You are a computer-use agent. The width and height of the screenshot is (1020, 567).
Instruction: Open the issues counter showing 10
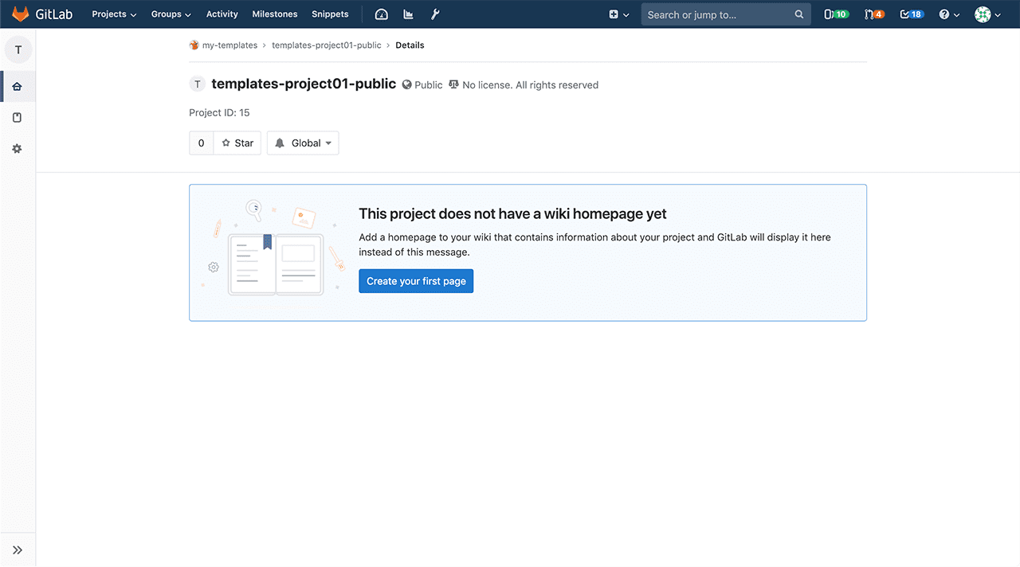click(x=836, y=14)
